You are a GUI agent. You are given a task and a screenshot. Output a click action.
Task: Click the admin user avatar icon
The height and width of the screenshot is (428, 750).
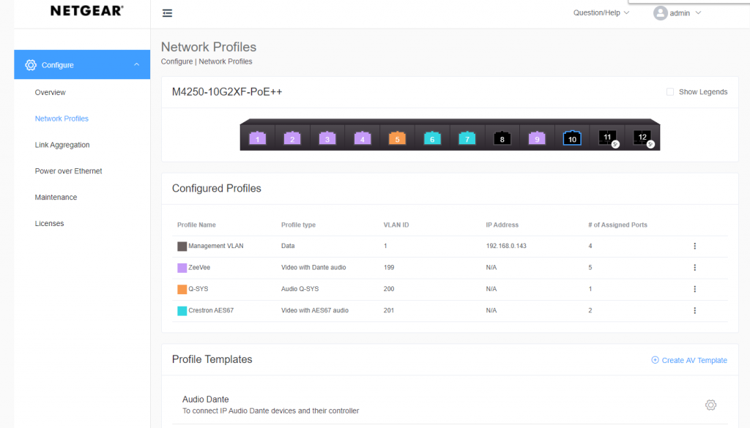658,12
